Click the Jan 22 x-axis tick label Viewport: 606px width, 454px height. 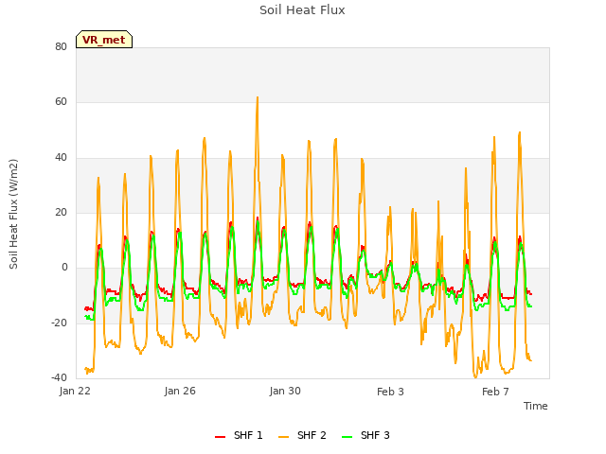pos(75,391)
